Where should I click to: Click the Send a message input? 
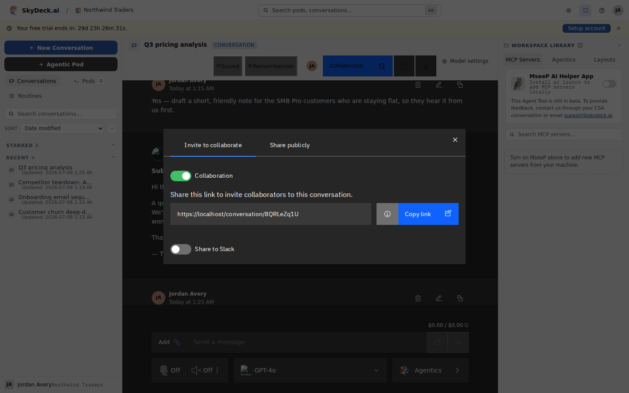click(x=306, y=342)
